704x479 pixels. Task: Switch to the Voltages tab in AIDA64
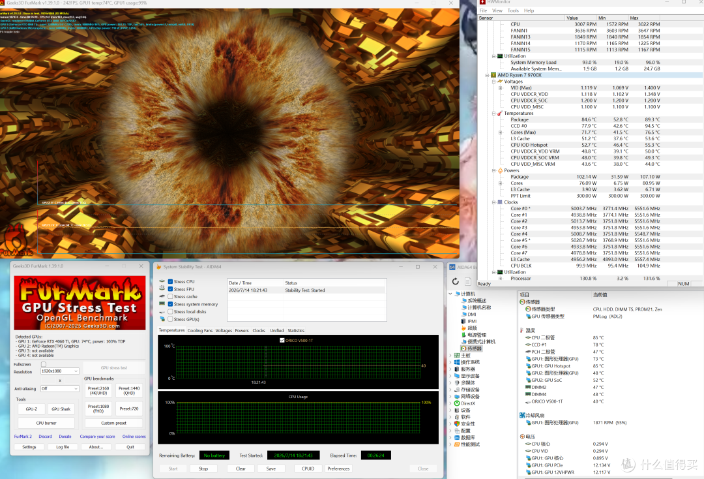[x=224, y=330]
